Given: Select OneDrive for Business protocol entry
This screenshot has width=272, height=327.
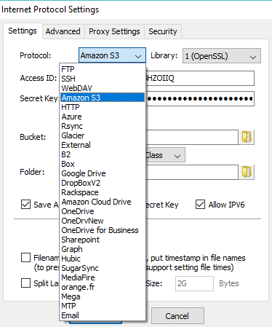Looking at the screenshot, I should click(x=103, y=230).
